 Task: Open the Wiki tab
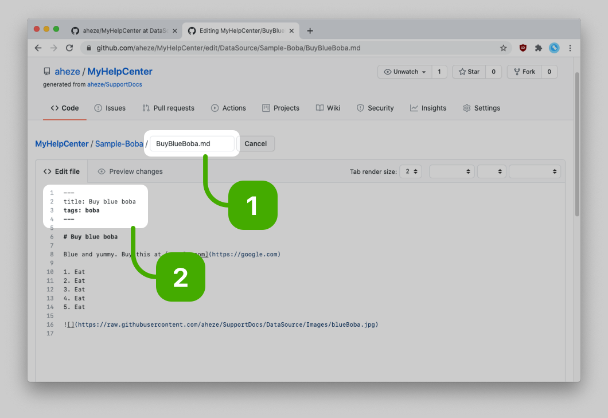pyautogui.click(x=328, y=108)
